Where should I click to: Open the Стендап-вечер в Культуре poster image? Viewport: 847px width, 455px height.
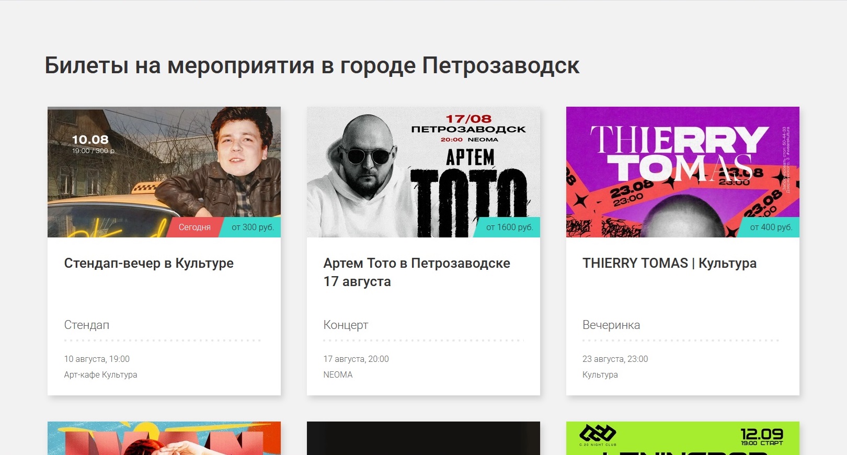click(164, 172)
